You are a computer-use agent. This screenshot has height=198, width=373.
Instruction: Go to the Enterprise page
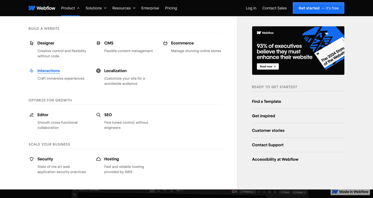[x=150, y=8]
